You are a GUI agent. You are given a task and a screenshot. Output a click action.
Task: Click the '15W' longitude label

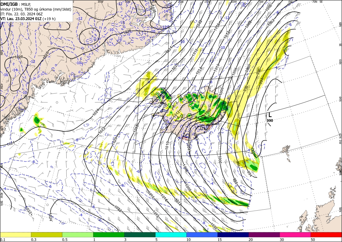[x=208, y=1]
